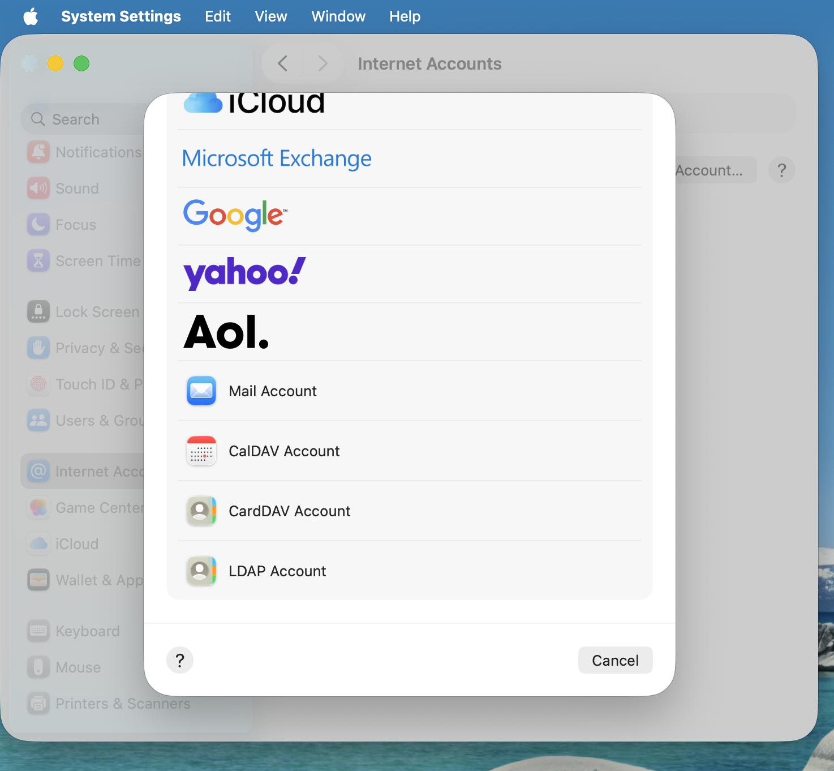Go back using the left chevron
This screenshot has height=771, width=834.
coord(283,63)
